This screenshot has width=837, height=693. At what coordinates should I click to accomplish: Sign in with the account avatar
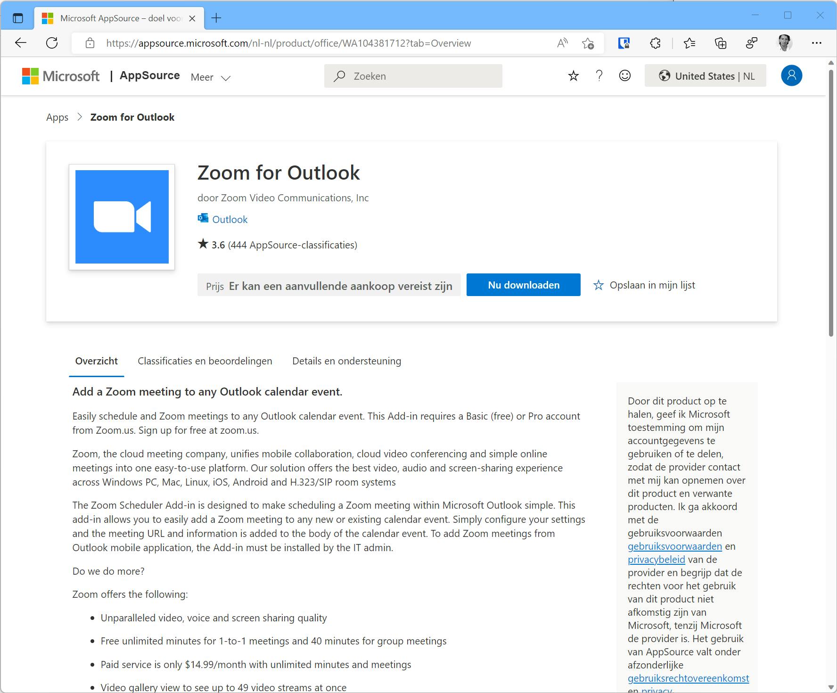coord(792,75)
